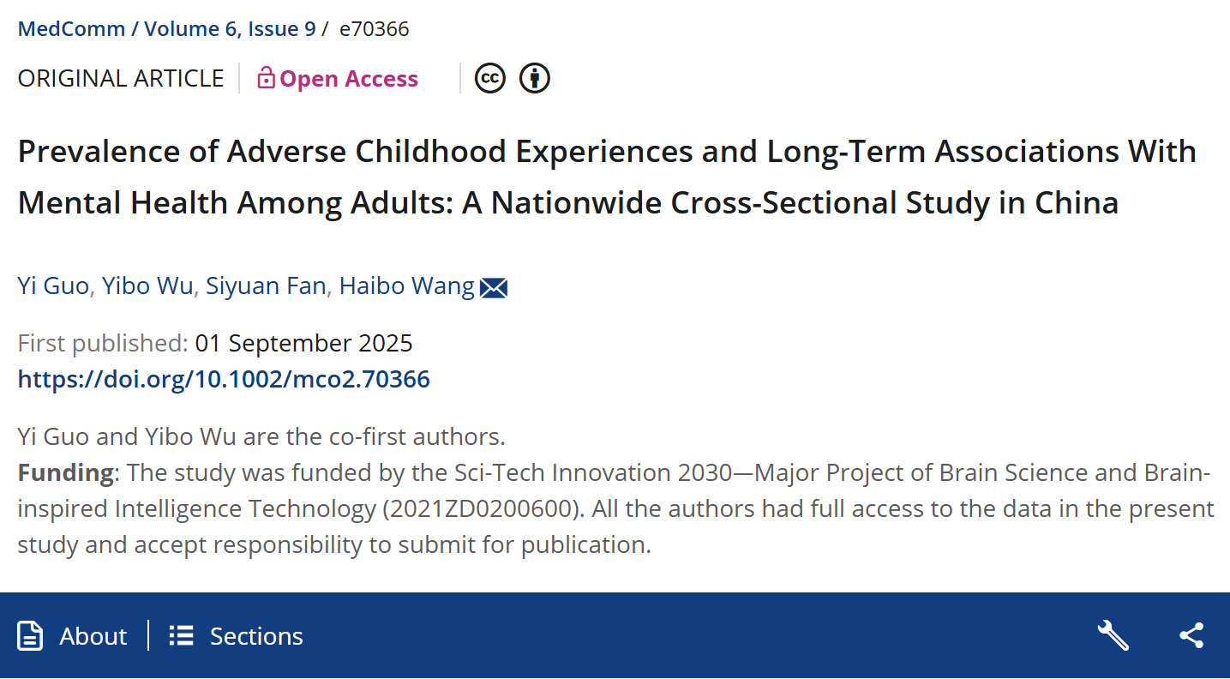Open author Yibo Wu's details
Image resolution: width=1230 pixels, height=679 pixels.
click(147, 286)
